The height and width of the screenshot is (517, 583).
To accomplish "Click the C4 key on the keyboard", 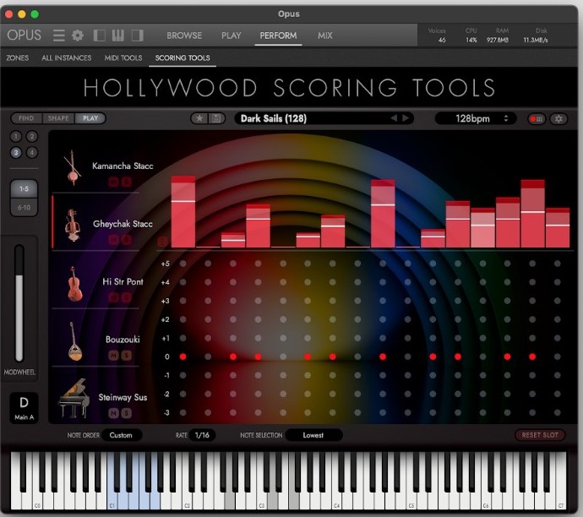I will (337, 498).
